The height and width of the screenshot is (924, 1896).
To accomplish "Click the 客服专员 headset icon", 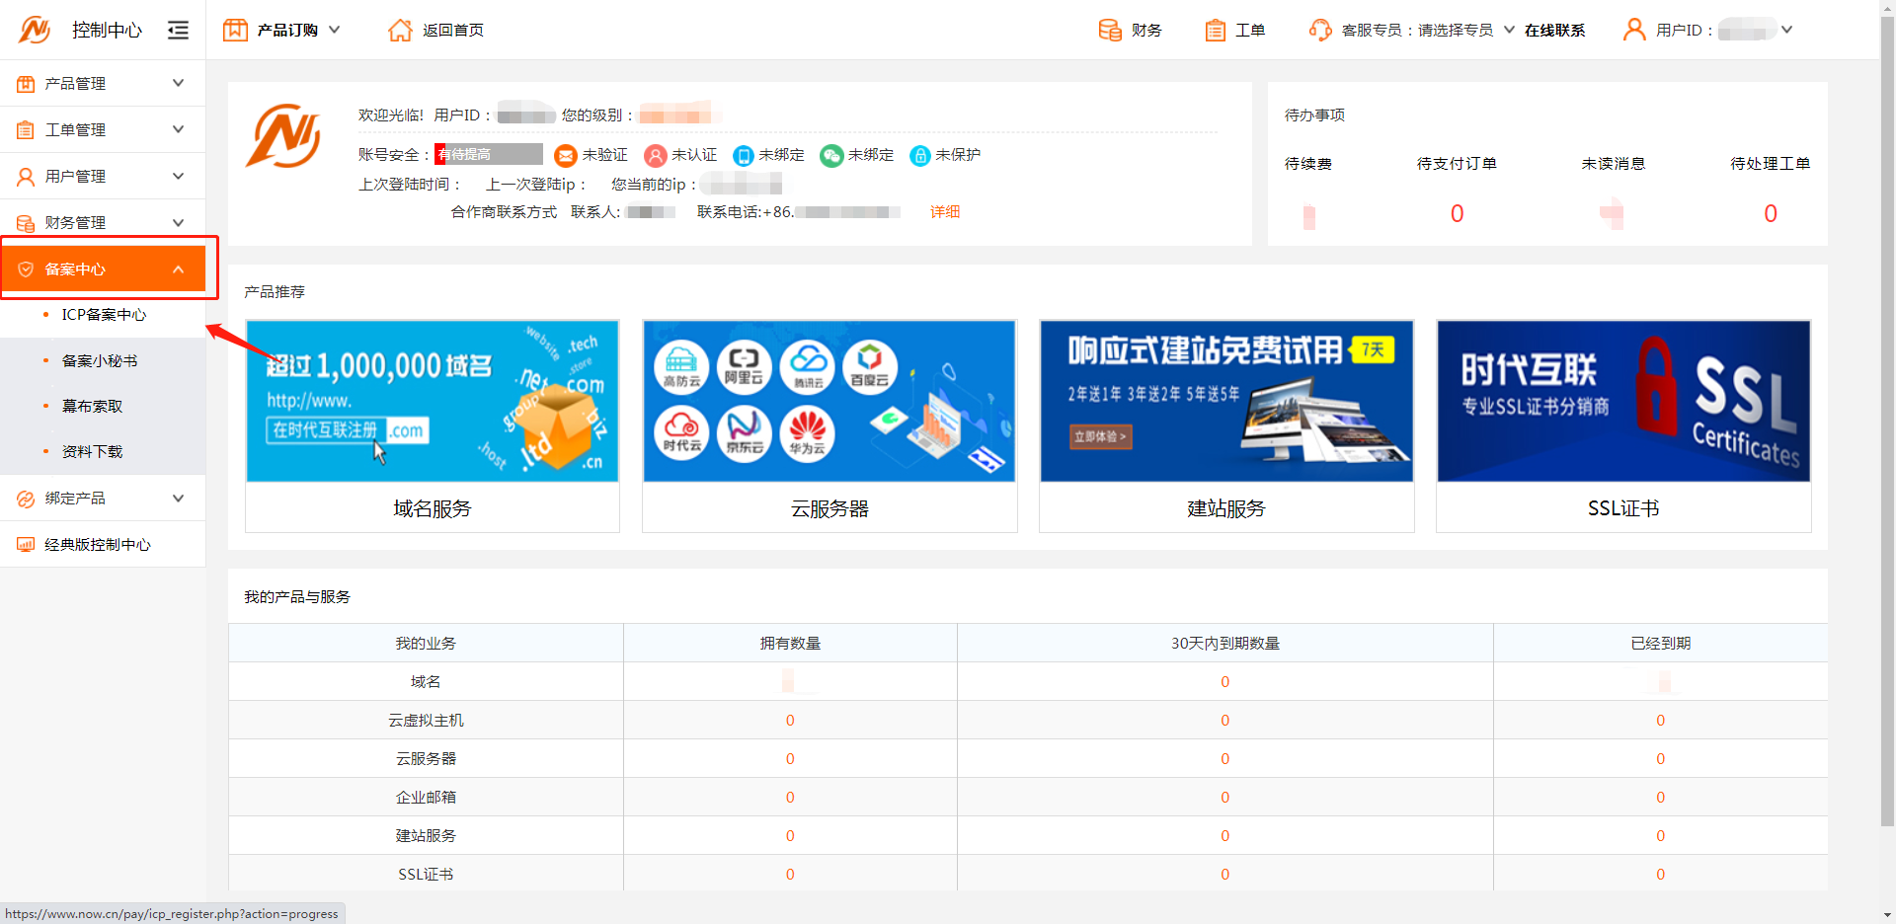I will point(1320,30).
